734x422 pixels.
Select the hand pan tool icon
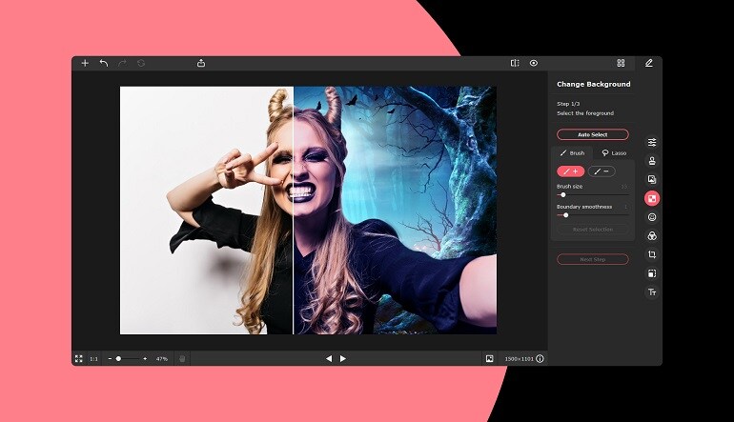pyautogui.click(x=182, y=359)
